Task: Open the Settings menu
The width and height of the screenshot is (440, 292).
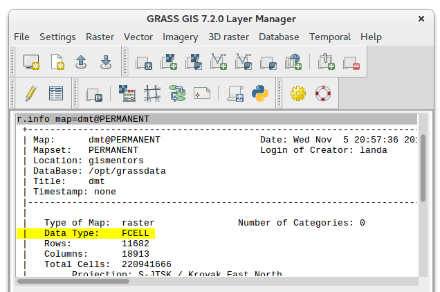Action: [57, 37]
